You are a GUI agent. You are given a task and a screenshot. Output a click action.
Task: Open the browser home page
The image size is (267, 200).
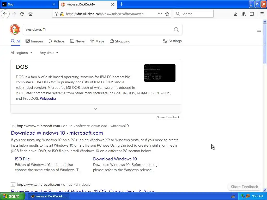click(31, 14)
